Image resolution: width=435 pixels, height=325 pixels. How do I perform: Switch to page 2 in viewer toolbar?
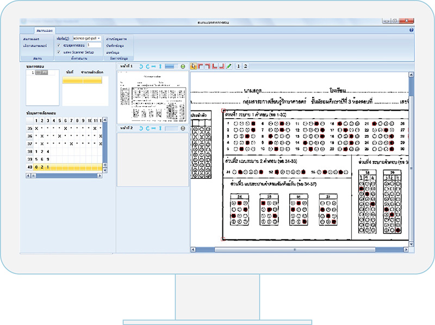[246, 66]
